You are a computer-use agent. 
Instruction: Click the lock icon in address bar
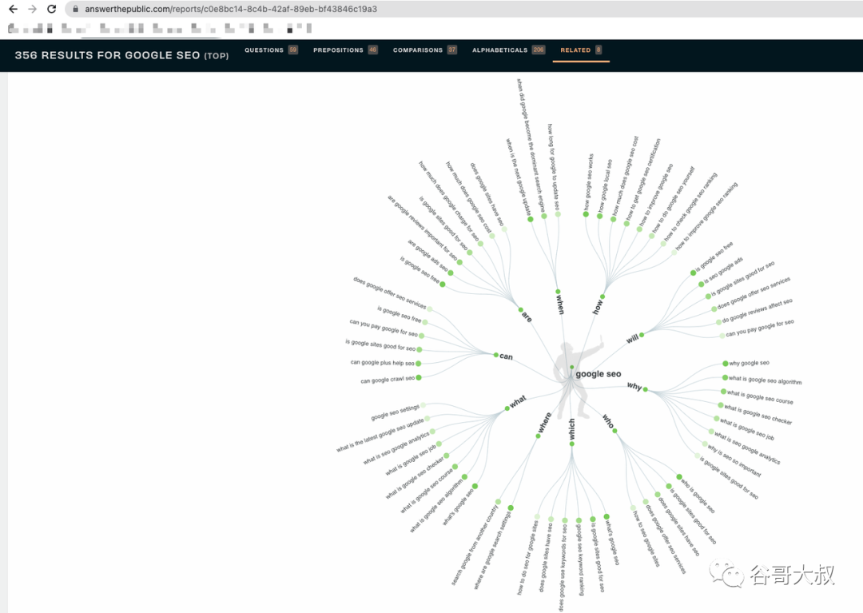coord(76,9)
